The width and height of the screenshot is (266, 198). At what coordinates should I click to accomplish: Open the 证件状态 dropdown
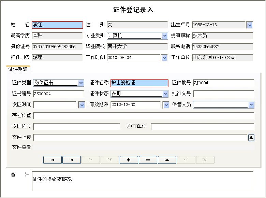point(165,94)
